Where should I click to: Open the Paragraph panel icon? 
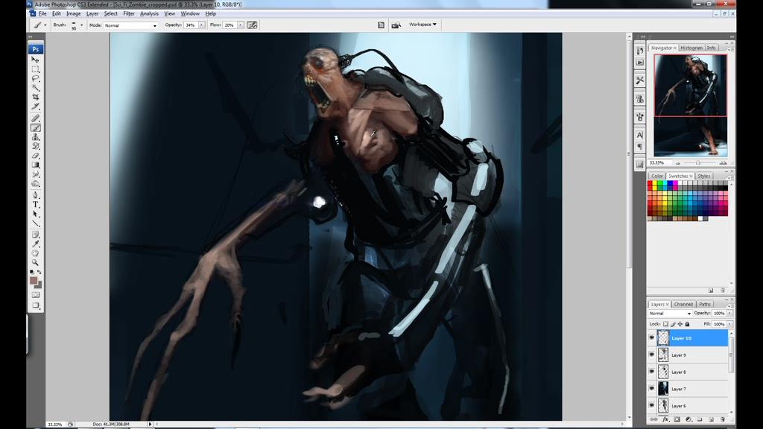[x=640, y=147]
